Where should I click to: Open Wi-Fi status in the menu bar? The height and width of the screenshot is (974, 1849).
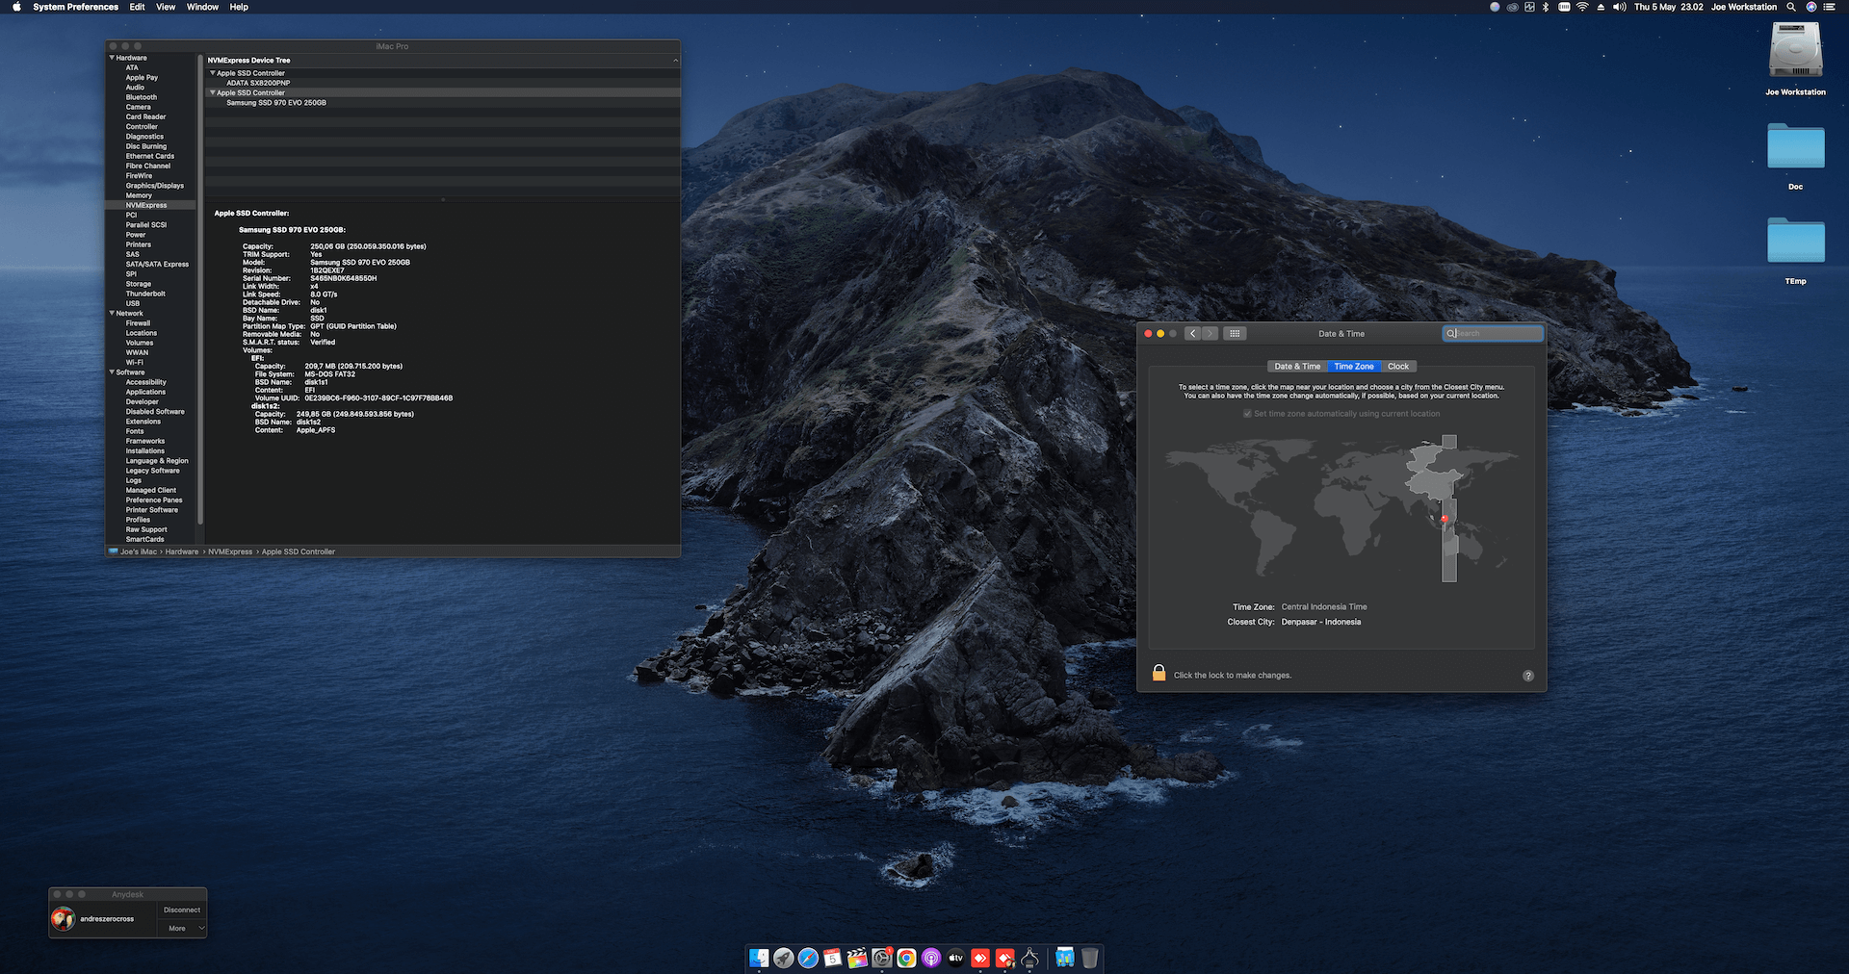pos(1582,7)
